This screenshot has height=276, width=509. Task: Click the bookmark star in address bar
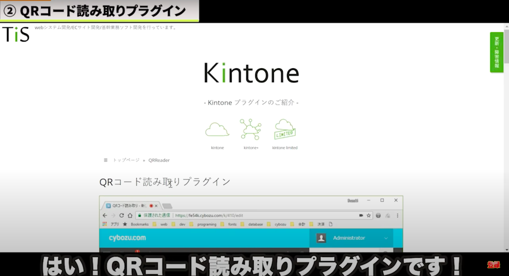369,215
